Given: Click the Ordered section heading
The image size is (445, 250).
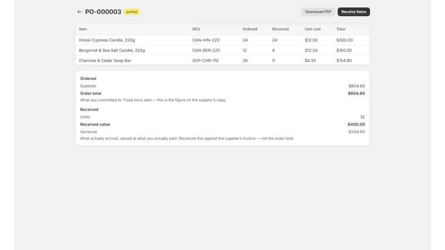Looking at the screenshot, I should (x=88, y=78).
